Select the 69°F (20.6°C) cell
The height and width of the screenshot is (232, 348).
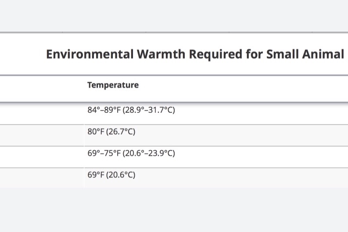click(x=216, y=178)
